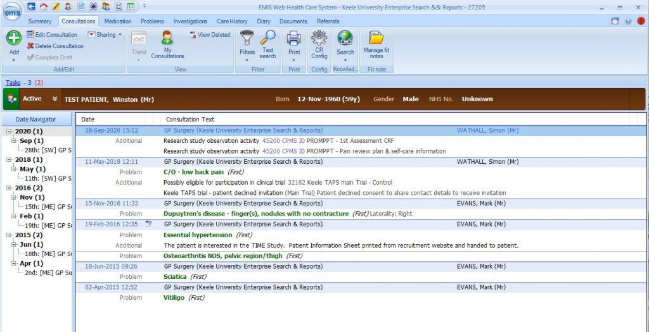Collapse the 2018 (1) tree node
Image resolution: width=649 pixels, height=332 pixels.
coord(9,159)
